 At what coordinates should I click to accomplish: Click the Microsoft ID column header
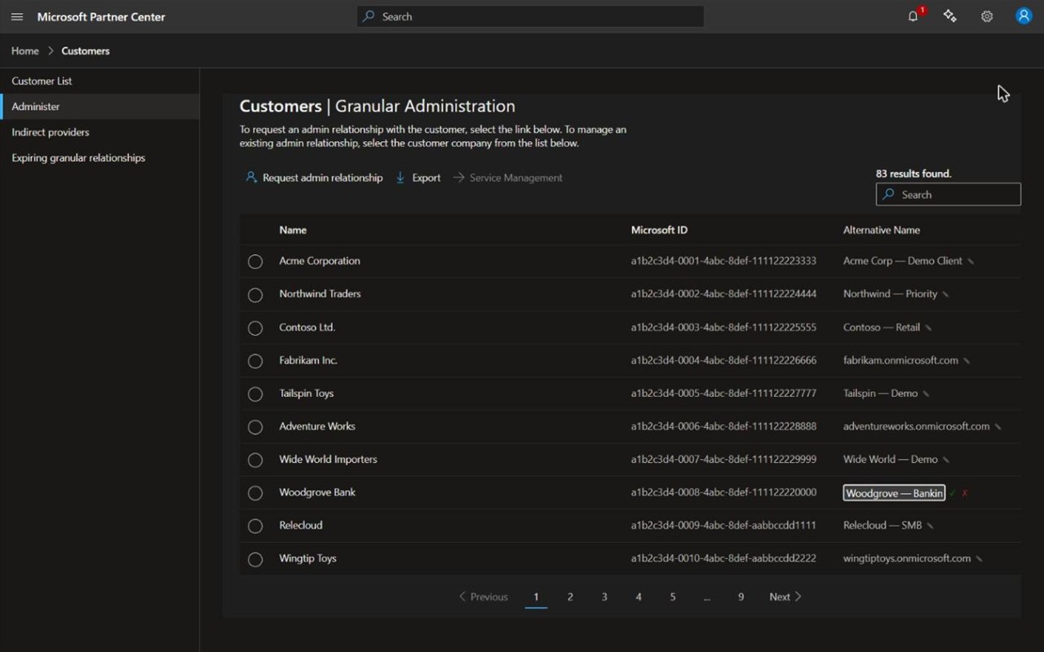[x=659, y=230]
